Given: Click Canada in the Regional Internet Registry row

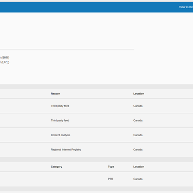Looking at the screenshot, I should 138,150.
